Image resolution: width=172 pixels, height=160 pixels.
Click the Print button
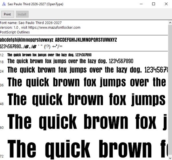[7, 14]
